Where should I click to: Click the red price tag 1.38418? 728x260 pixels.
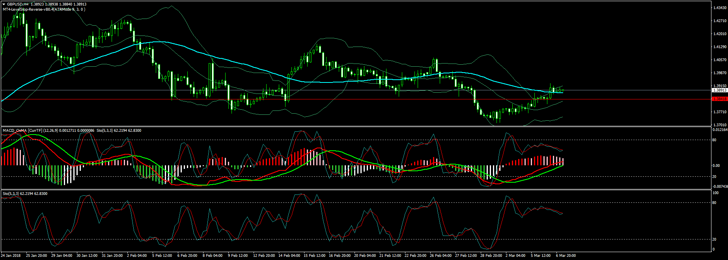(719, 99)
